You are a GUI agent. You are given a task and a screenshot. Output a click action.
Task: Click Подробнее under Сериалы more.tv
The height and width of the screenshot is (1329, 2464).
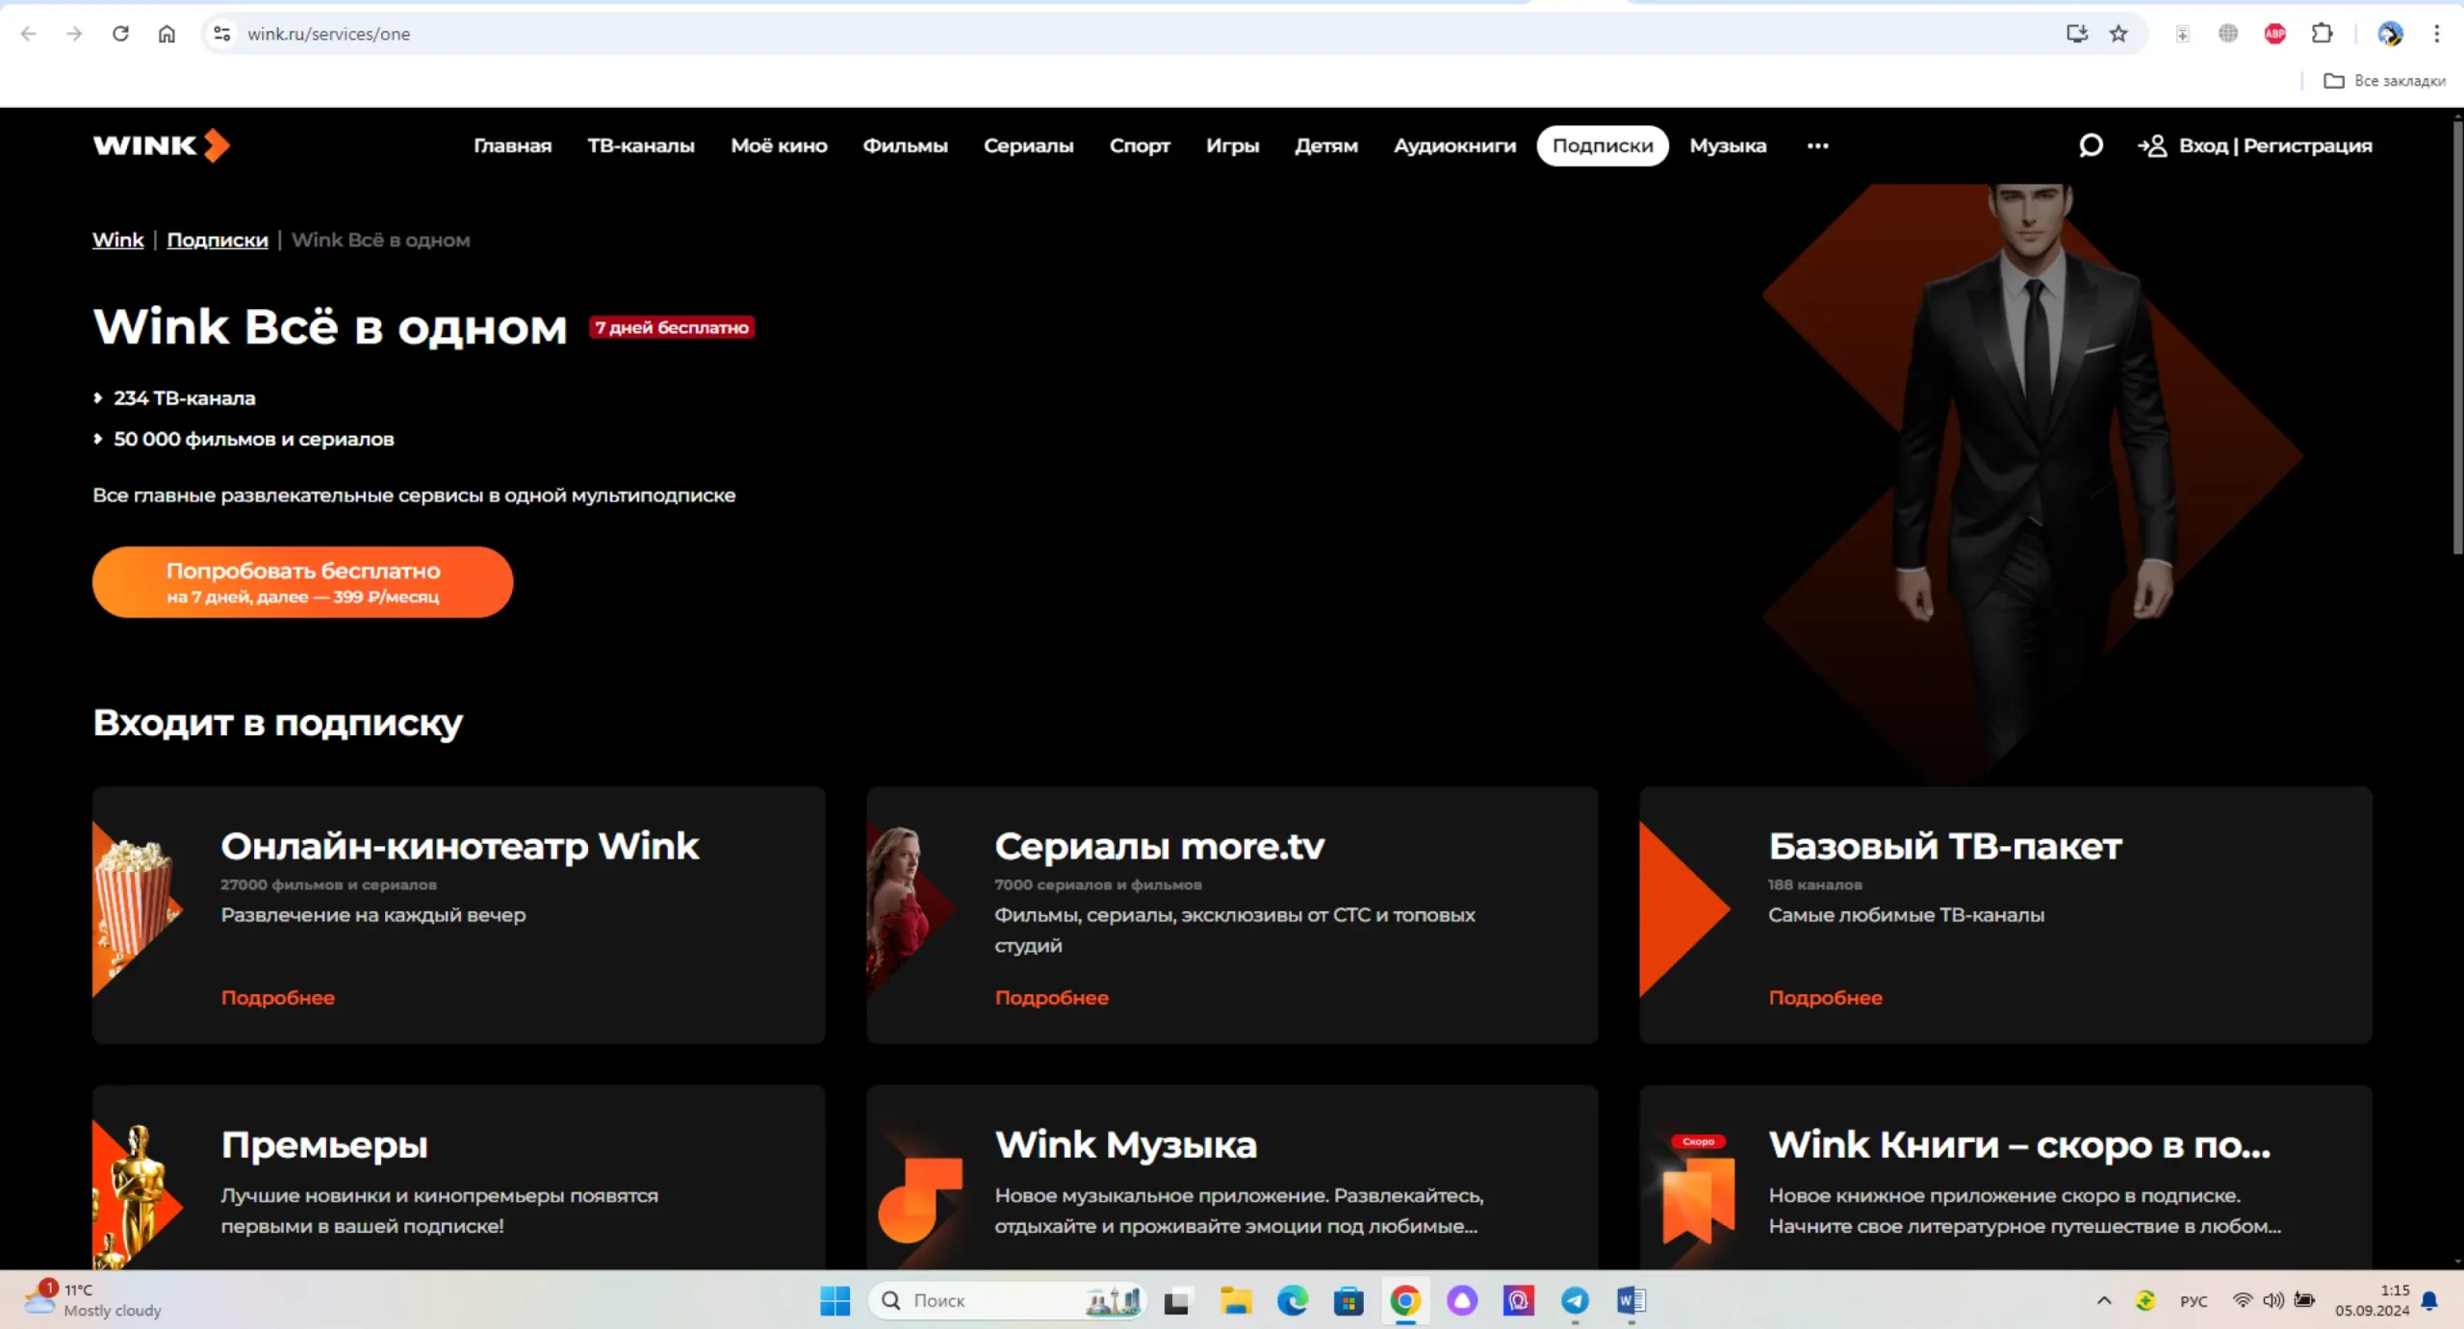click(1051, 998)
